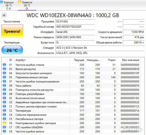Click raw value 000000006D70 of Часы работы
Screen dimensions: 146x135
click(x=130, y=85)
